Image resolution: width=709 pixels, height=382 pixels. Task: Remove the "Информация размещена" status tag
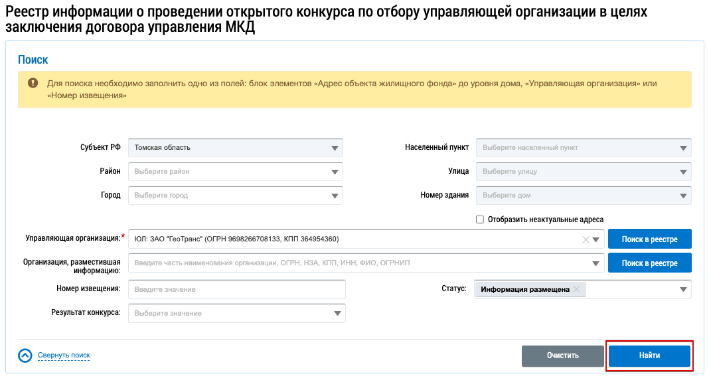576,289
